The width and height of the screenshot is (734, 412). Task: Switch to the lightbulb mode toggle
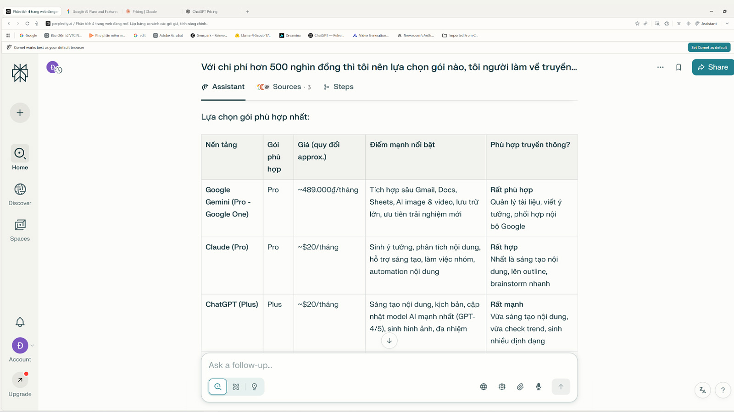254,387
